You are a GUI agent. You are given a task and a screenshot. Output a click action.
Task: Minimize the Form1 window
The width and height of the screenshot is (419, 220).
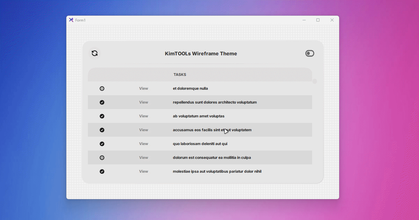pyautogui.click(x=304, y=20)
